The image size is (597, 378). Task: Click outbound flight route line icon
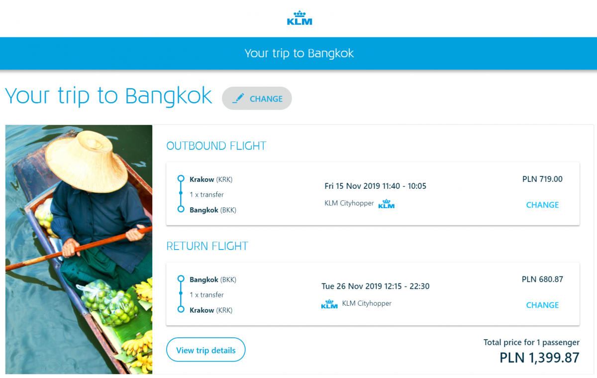point(181,194)
